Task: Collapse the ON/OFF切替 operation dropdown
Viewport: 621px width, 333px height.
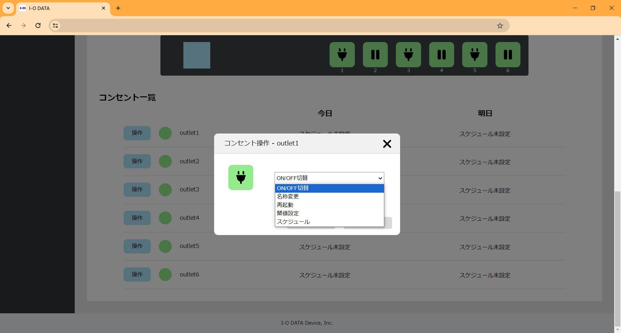Action: tap(329, 178)
